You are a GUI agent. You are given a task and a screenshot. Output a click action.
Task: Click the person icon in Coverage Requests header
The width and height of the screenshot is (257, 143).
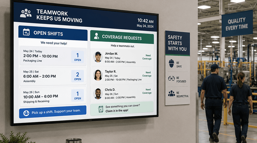96,36
